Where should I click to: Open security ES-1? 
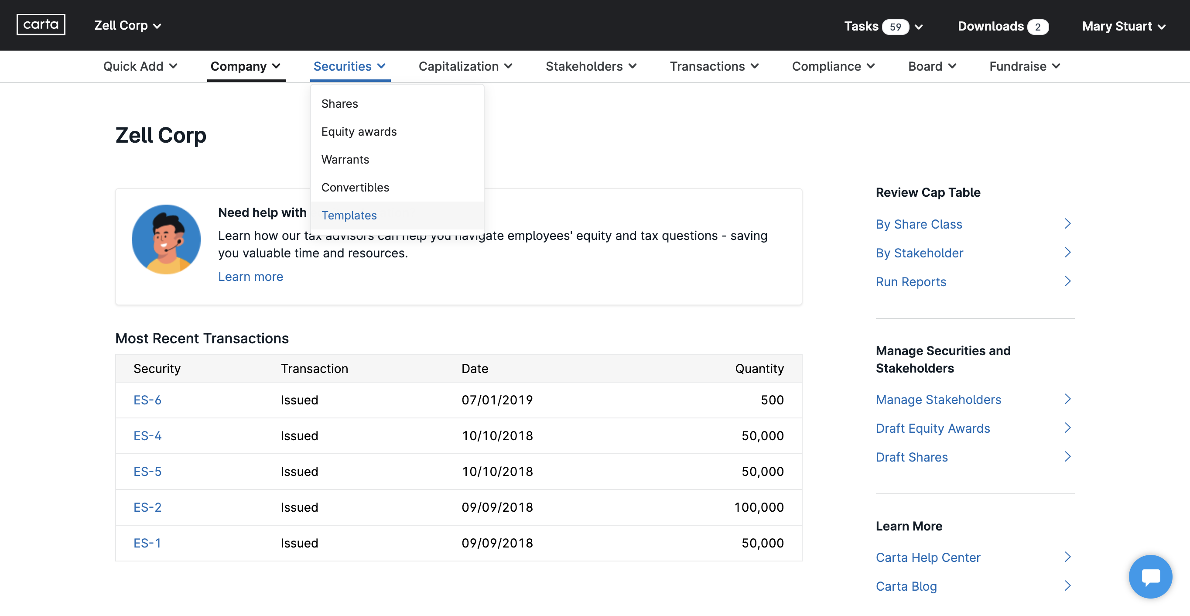tap(147, 543)
